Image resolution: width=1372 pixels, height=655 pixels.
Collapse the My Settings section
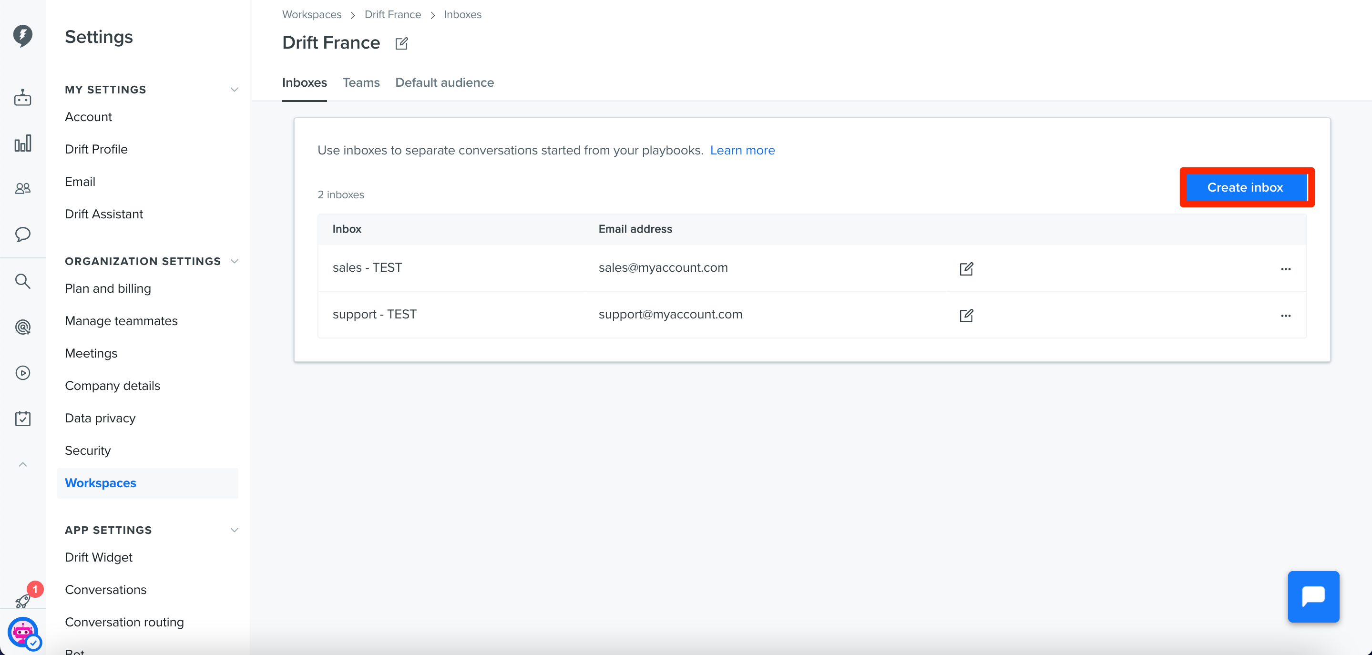point(235,90)
